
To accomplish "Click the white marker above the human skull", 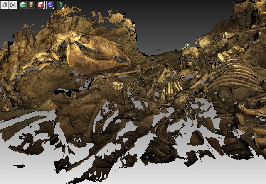I will pos(186,44).
